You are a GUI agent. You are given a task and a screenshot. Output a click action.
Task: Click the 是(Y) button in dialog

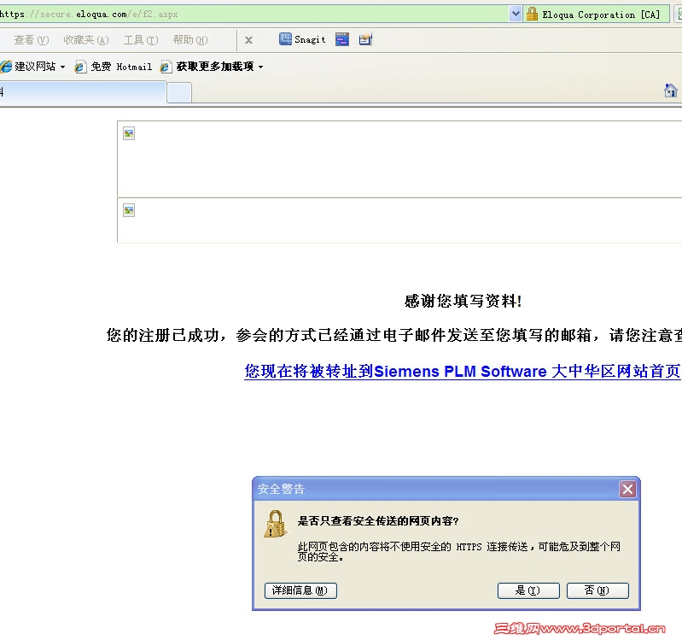(x=528, y=590)
